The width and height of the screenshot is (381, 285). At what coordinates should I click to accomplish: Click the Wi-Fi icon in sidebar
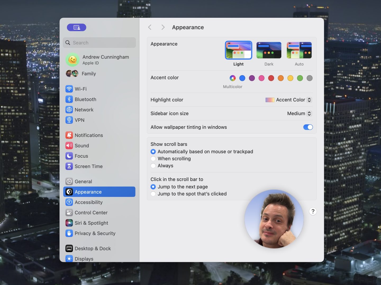[x=69, y=89]
